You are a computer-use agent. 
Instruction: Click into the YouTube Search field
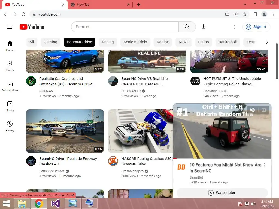(125, 27)
